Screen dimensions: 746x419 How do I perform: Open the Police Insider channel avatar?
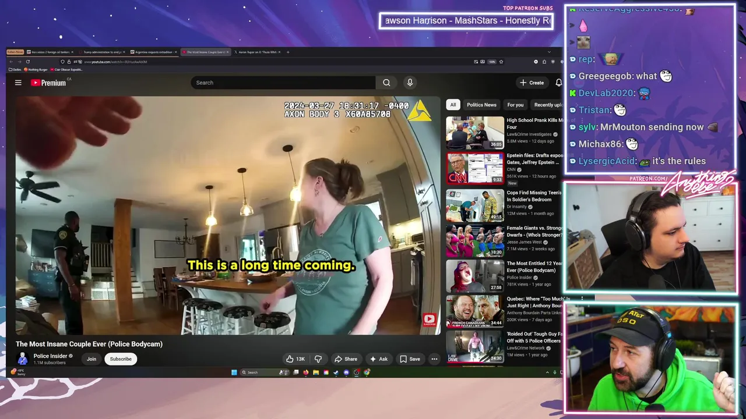23,359
